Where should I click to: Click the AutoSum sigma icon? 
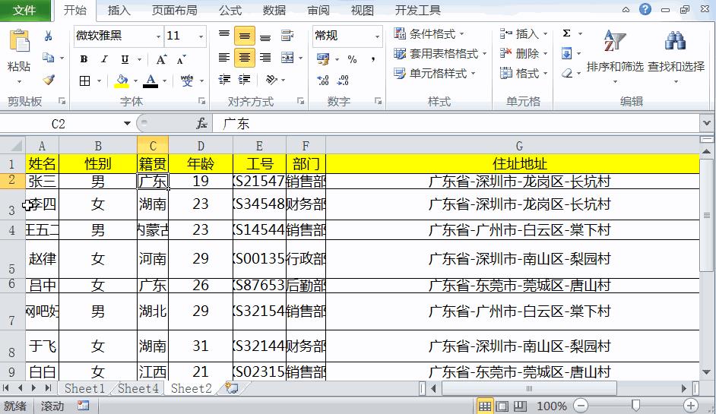pos(567,34)
